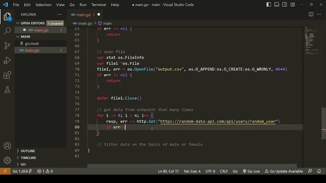Expand the Outline section
Screen dimensions: 326x183
[41, 151]
